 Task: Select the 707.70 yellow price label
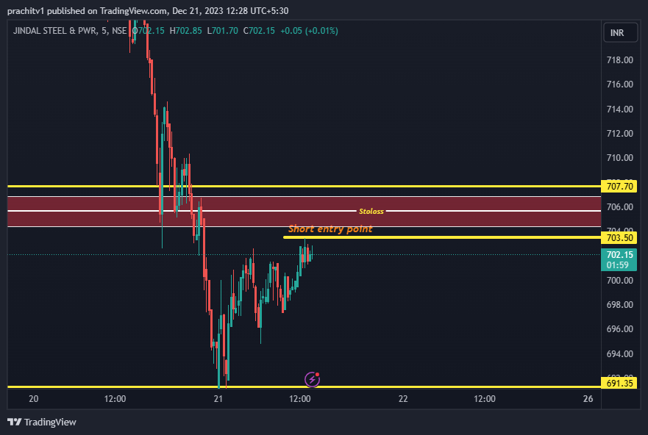click(x=619, y=186)
